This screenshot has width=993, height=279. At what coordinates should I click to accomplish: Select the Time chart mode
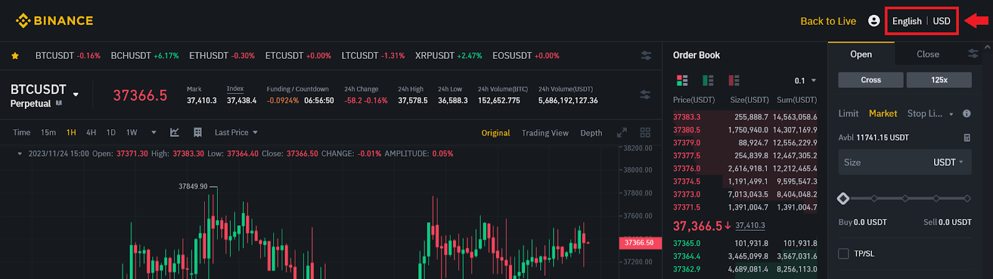(22, 132)
